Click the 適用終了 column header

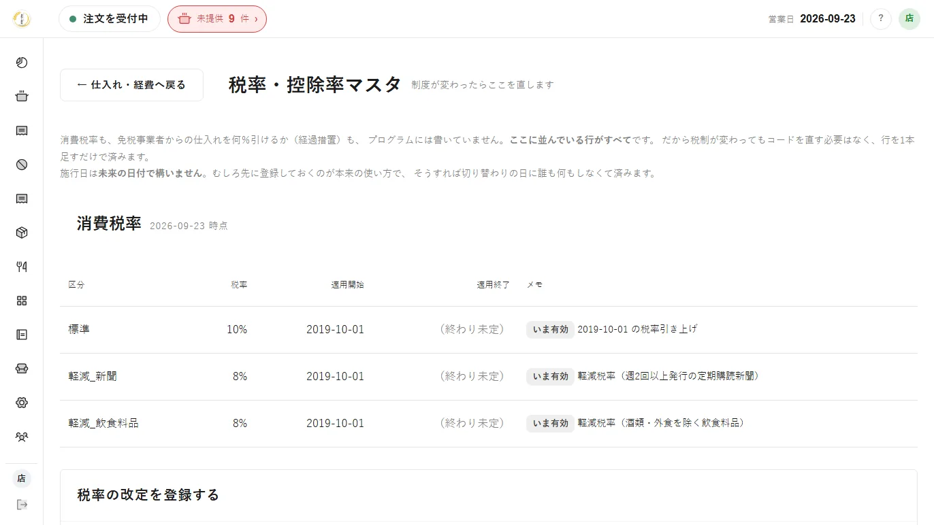point(494,284)
